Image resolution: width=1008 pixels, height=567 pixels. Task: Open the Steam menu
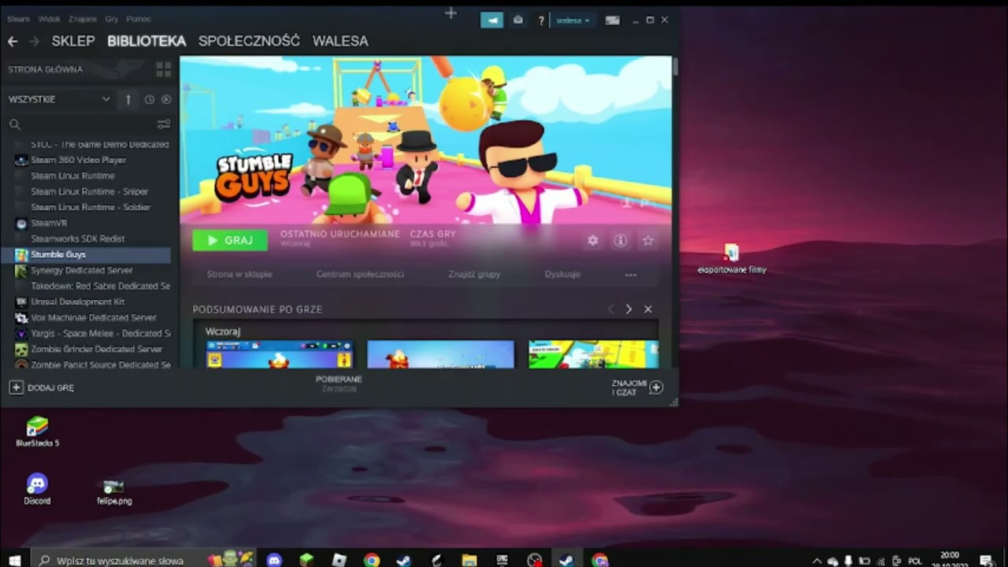(x=18, y=19)
